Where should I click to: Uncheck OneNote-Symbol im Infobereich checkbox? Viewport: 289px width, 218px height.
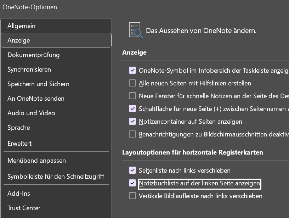(x=132, y=70)
